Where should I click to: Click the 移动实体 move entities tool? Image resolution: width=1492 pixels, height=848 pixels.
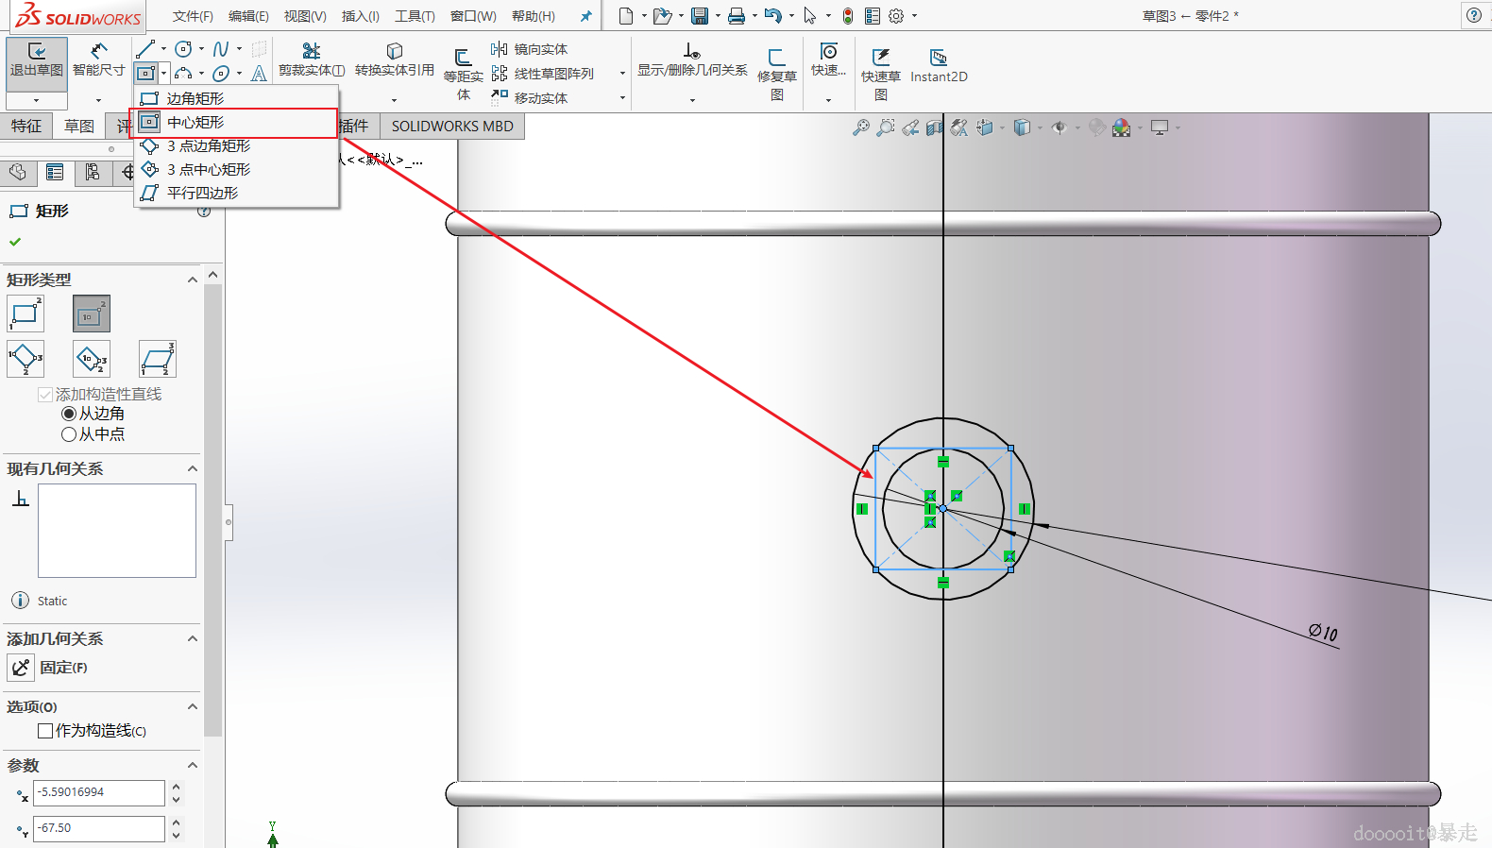point(529,98)
